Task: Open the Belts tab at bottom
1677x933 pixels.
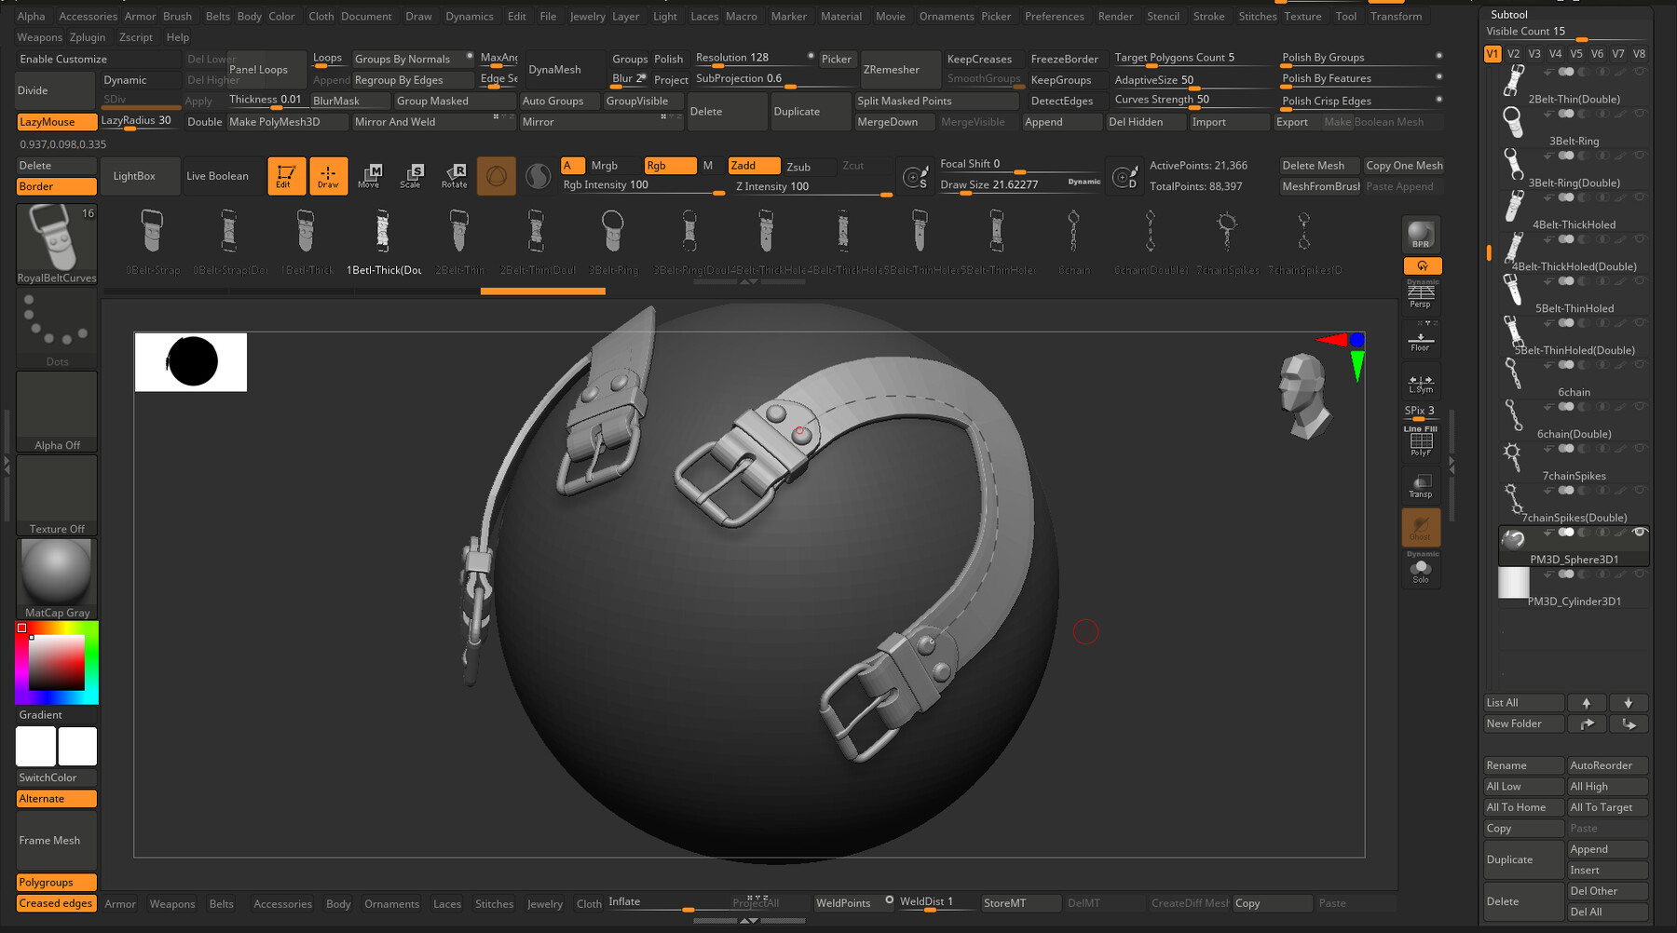Action: pyautogui.click(x=222, y=904)
